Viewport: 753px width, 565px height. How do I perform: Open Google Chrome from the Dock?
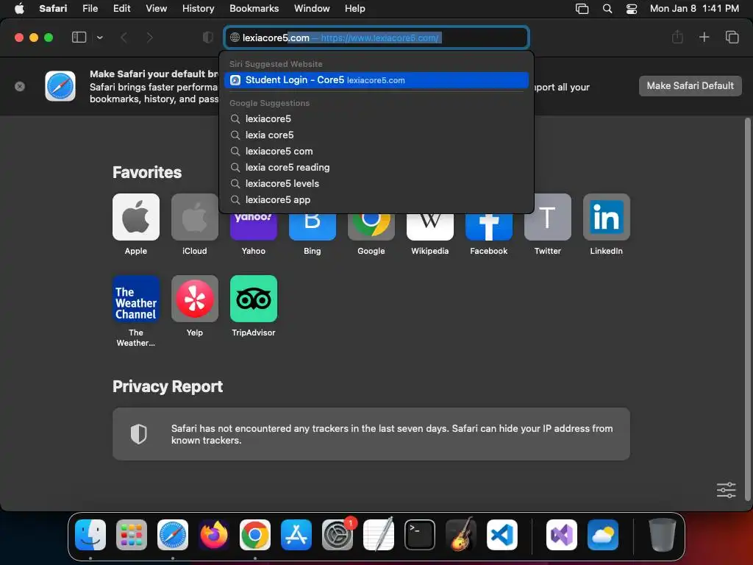(255, 534)
